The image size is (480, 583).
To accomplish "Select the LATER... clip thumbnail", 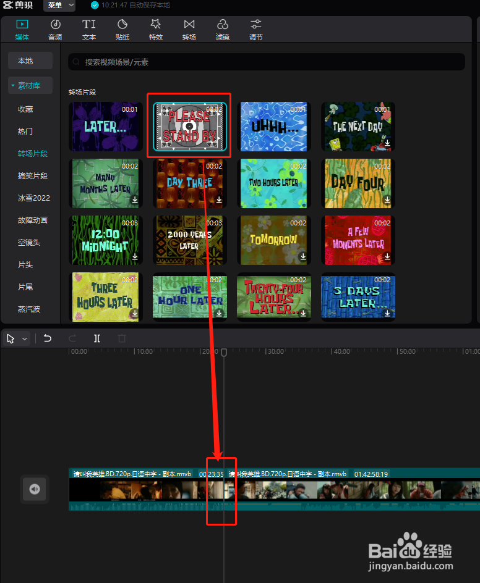I will (x=105, y=127).
